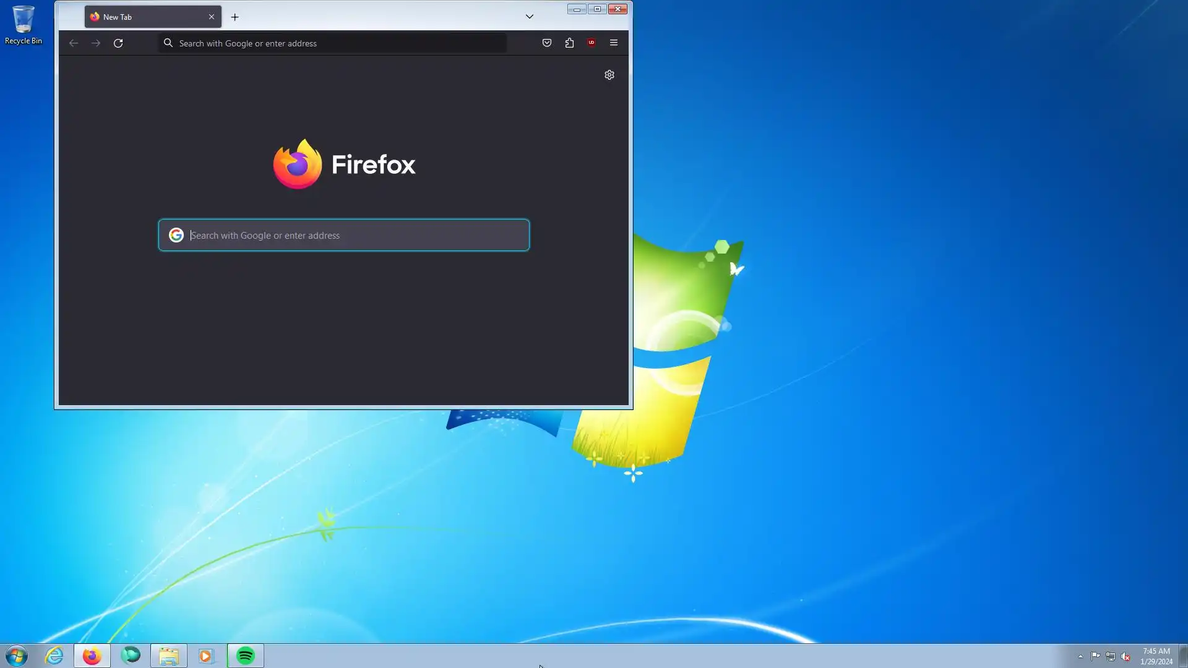Open new tab personalize gear settings
The image size is (1188, 668).
(609, 75)
